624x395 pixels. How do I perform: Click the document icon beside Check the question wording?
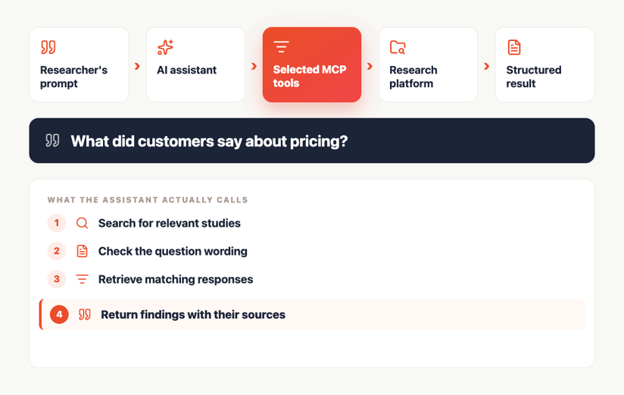[82, 251]
